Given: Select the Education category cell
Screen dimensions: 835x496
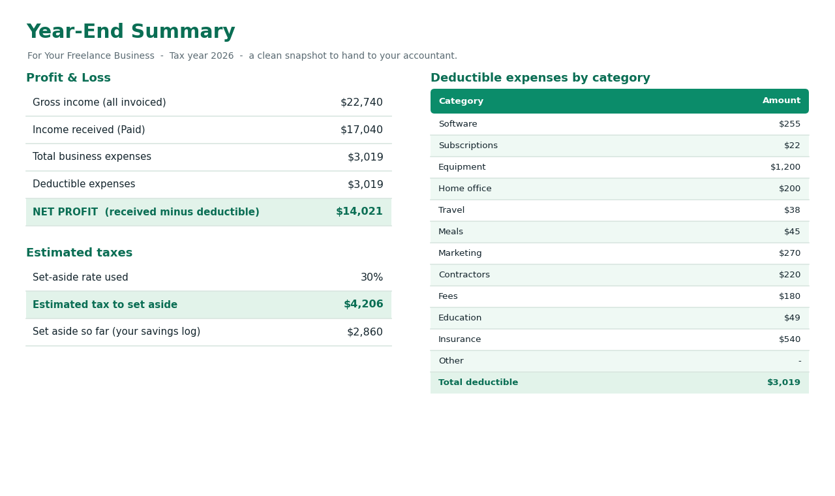Looking at the screenshot, I should click(x=460, y=318).
